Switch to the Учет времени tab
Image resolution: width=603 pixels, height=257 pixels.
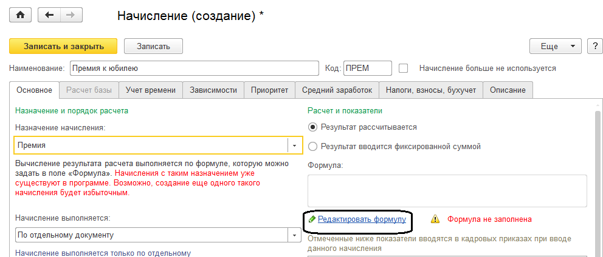click(x=151, y=90)
